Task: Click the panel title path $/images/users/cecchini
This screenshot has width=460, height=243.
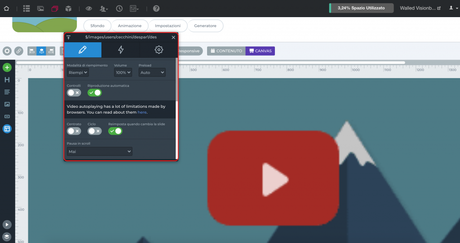Action: 121,37
